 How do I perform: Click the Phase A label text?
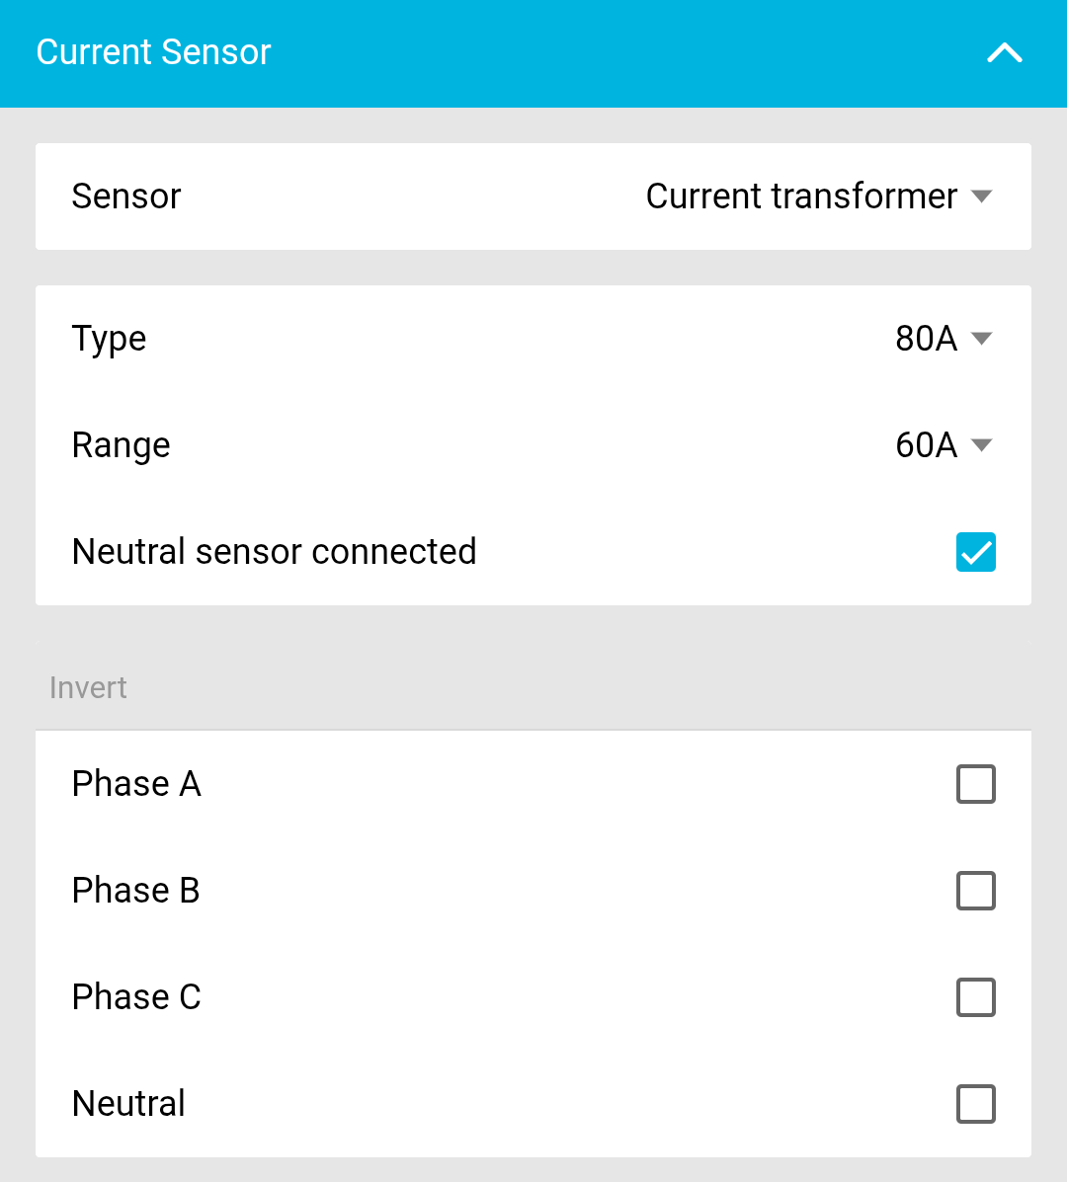pos(136,784)
